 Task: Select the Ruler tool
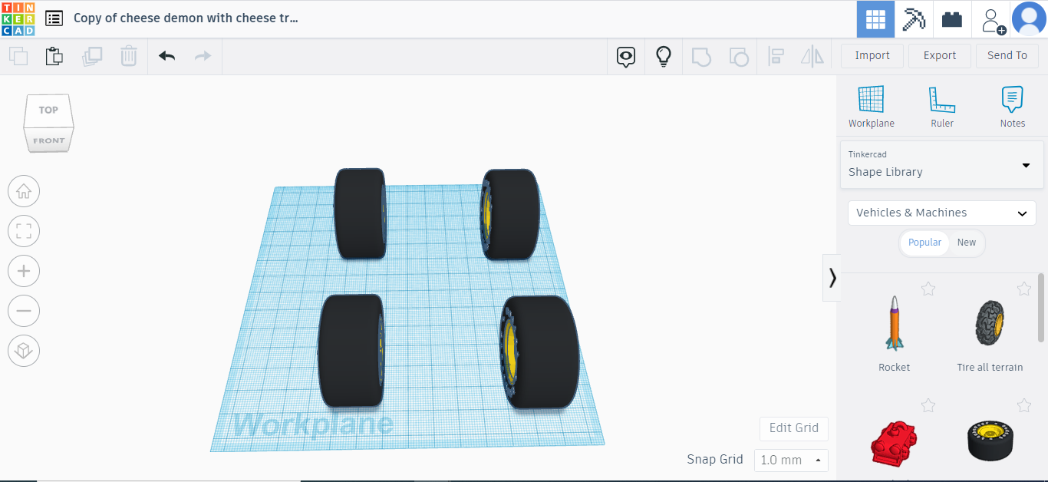(x=942, y=107)
